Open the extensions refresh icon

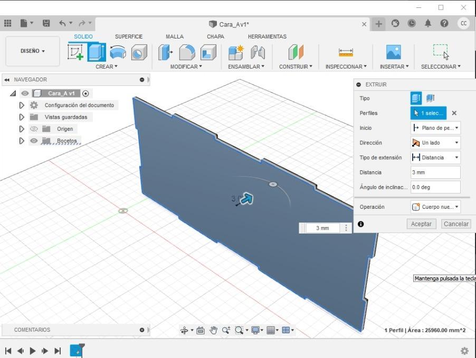click(x=395, y=23)
